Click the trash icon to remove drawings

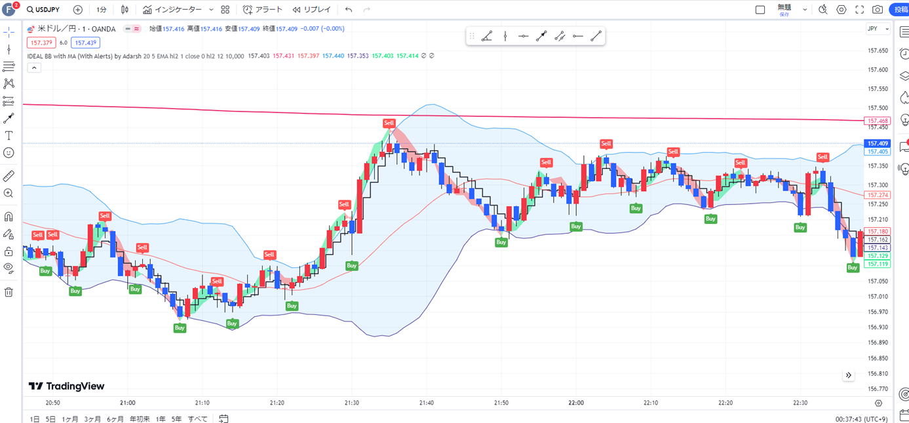(x=9, y=292)
